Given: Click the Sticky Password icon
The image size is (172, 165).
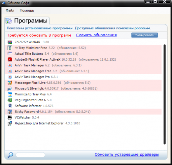Looking at the screenshot, I should click(x=10, y=112).
